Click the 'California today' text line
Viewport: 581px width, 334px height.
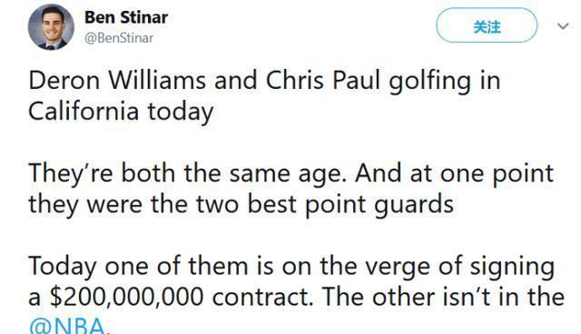click(121, 113)
